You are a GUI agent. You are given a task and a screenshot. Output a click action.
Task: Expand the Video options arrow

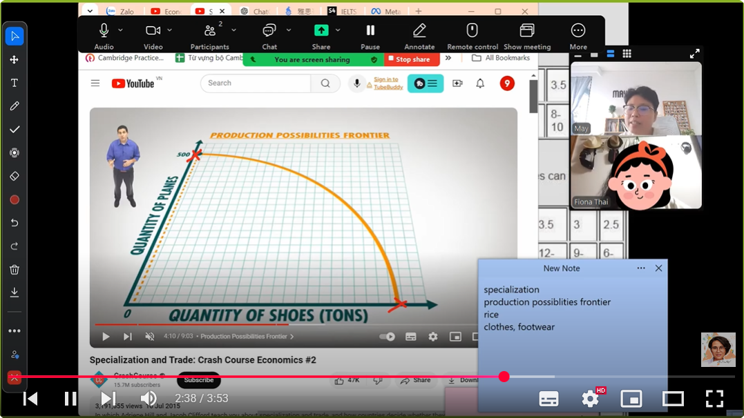click(169, 30)
